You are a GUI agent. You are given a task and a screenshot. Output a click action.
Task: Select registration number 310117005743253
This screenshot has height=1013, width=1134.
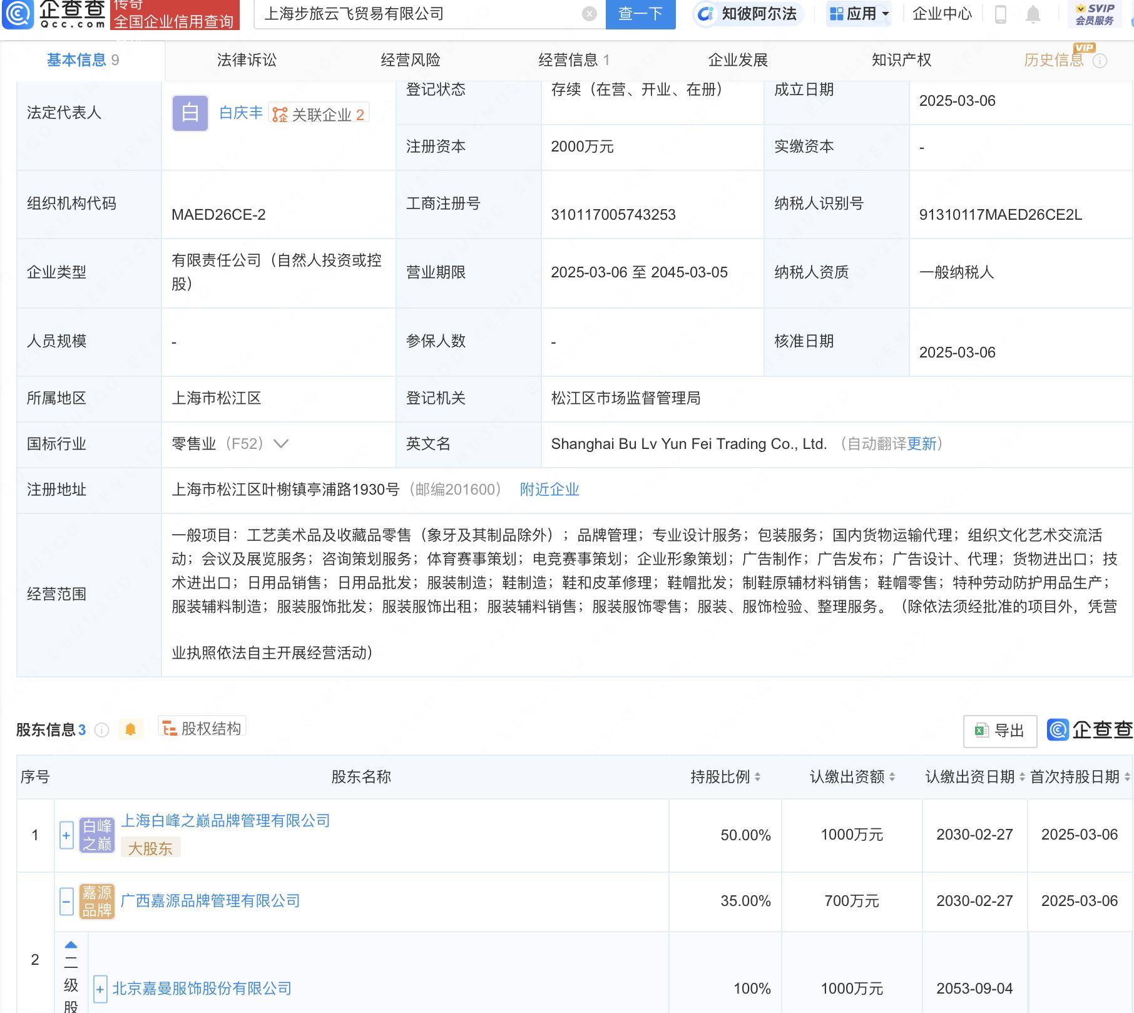pos(613,215)
